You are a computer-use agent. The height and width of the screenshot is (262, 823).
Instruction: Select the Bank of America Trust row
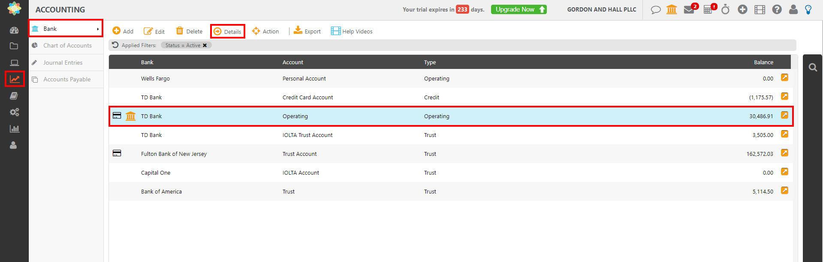click(x=450, y=191)
